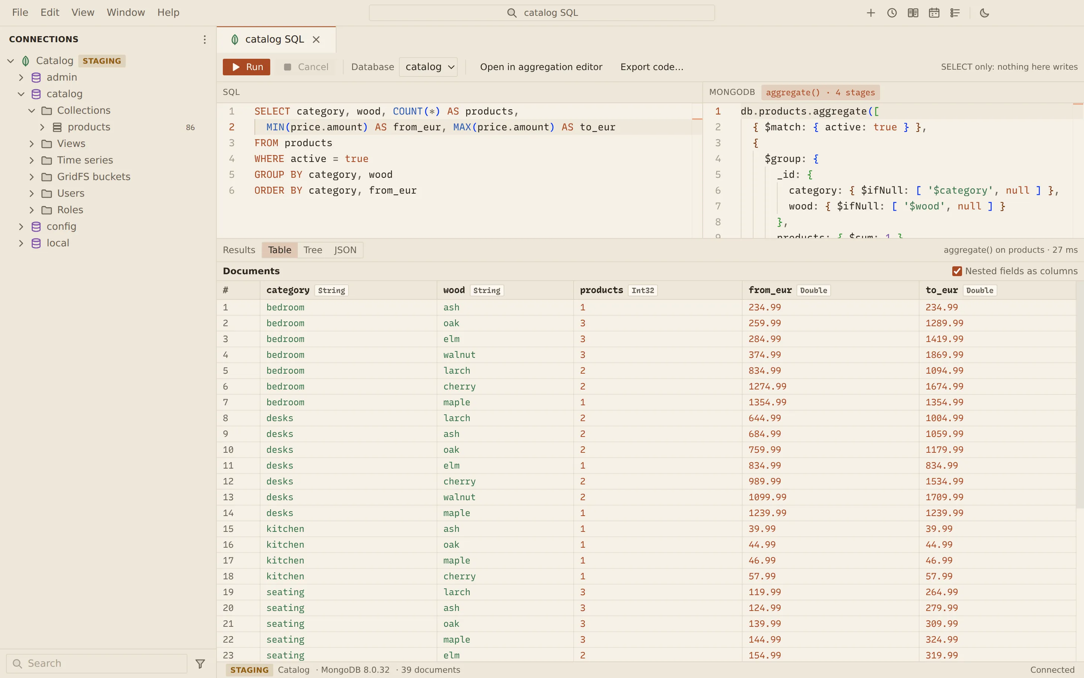
Task: Expand the products collection
Action: tap(42, 127)
